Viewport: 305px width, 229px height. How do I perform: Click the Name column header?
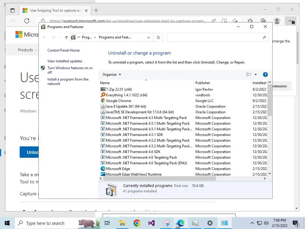point(146,83)
